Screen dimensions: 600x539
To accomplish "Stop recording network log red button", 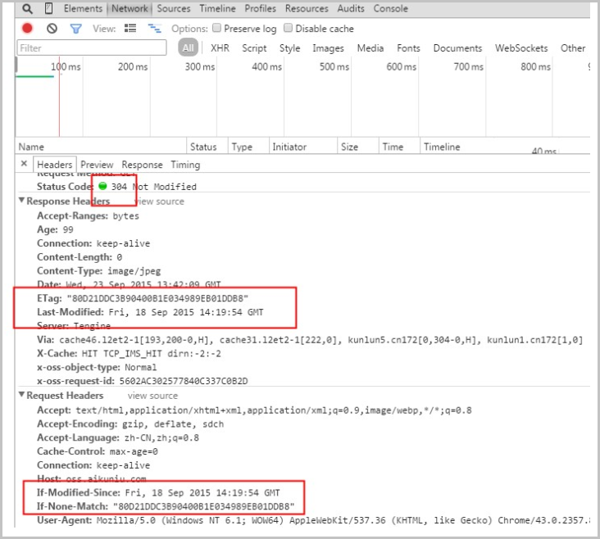I will click(x=27, y=29).
